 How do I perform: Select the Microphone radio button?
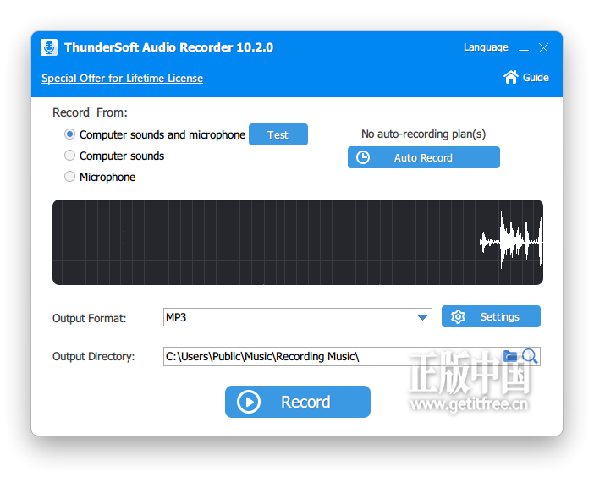[69, 177]
